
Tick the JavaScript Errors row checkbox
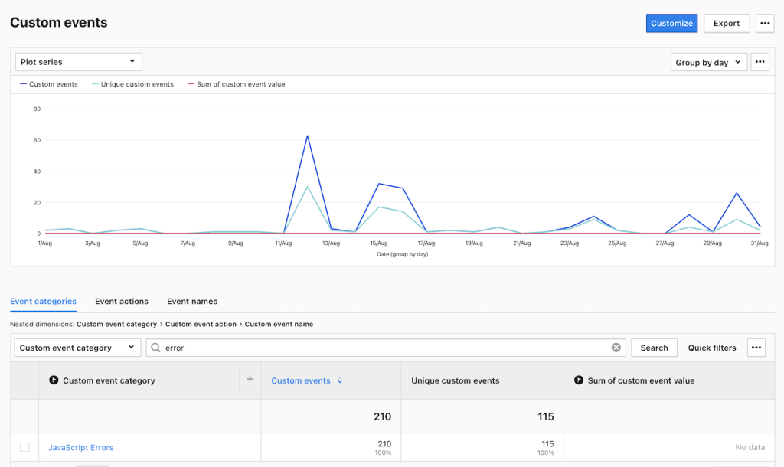tap(24, 447)
